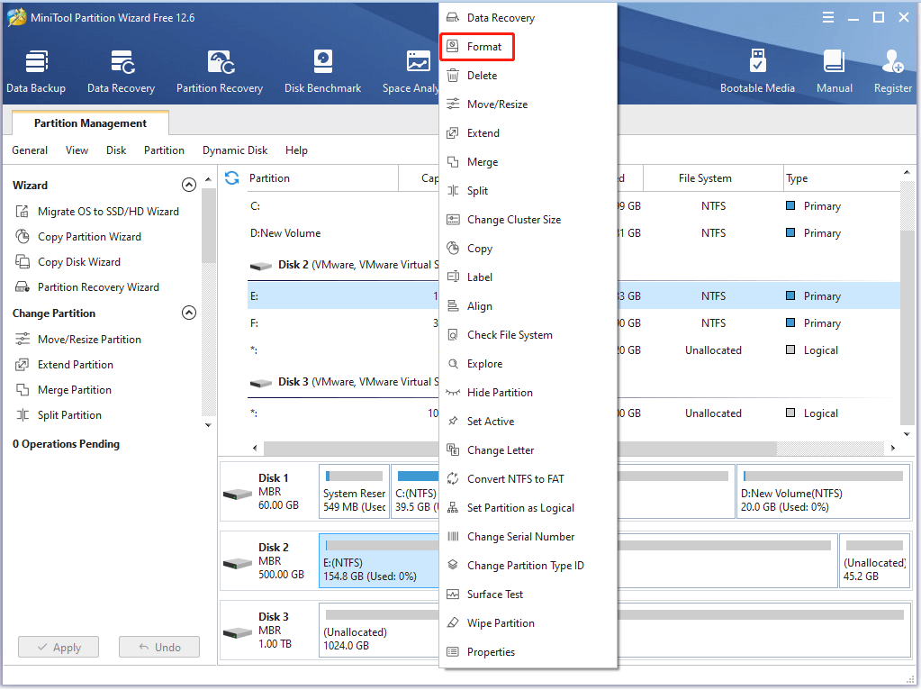Choose Check File System
This screenshot has height=690, width=921.
click(x=528, y=334)
